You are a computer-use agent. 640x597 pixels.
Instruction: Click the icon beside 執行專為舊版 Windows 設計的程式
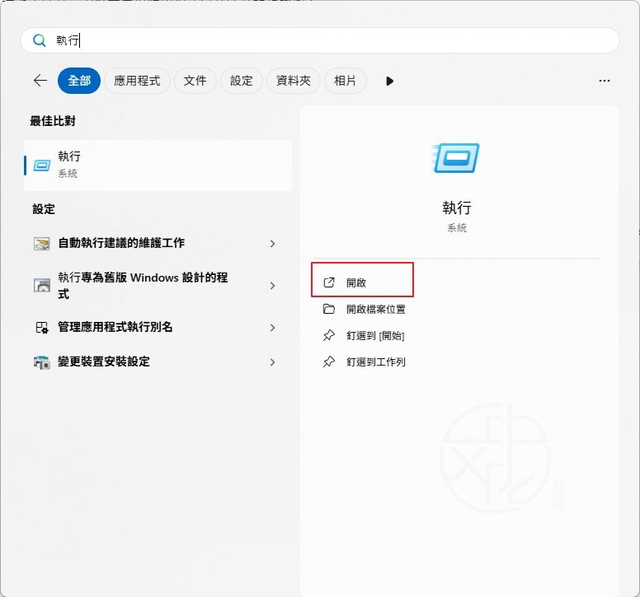(x=41, y=285)
